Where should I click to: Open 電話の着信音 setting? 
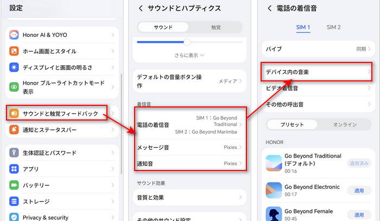[190, 125]
